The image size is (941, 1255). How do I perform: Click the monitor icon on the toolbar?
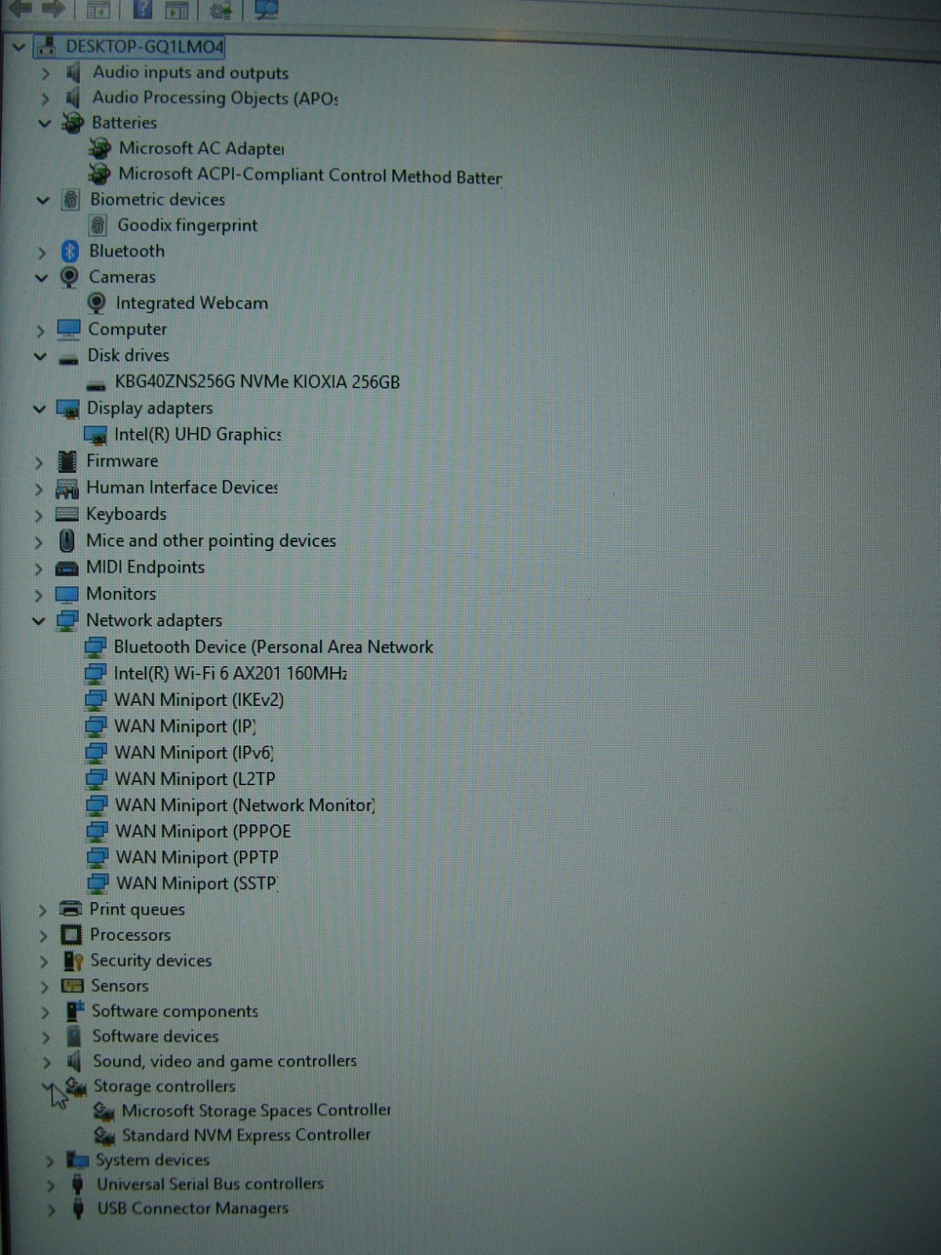[x=267, y=9]
